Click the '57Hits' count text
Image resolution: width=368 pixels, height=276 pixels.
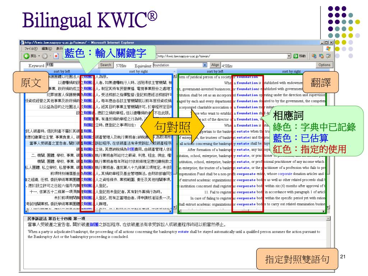pyautogui.click(x=121, y=66)
